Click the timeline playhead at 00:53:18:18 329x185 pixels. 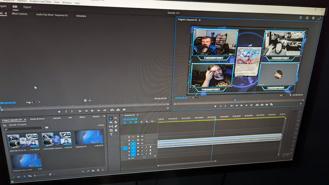215,119
